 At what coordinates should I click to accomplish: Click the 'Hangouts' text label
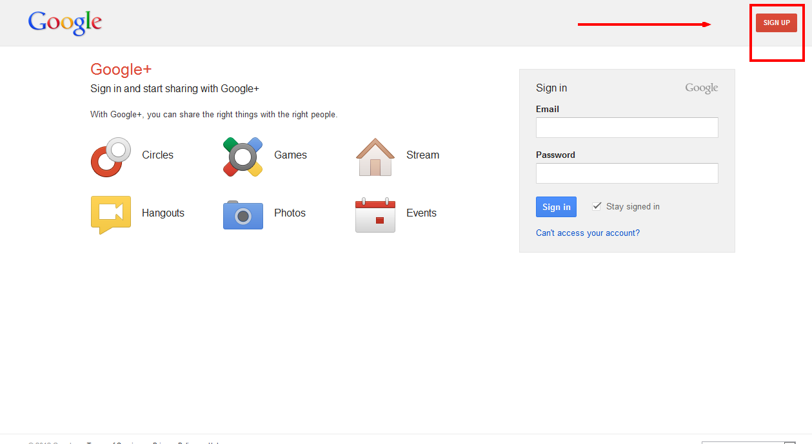click(x=163, y=213)
